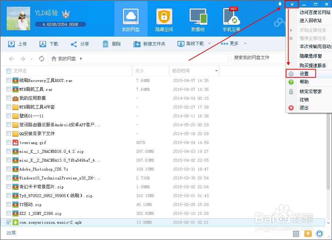Screen dimensions: 332x240
Task: Click 退出 to exit the app
Action: (303, 108)
